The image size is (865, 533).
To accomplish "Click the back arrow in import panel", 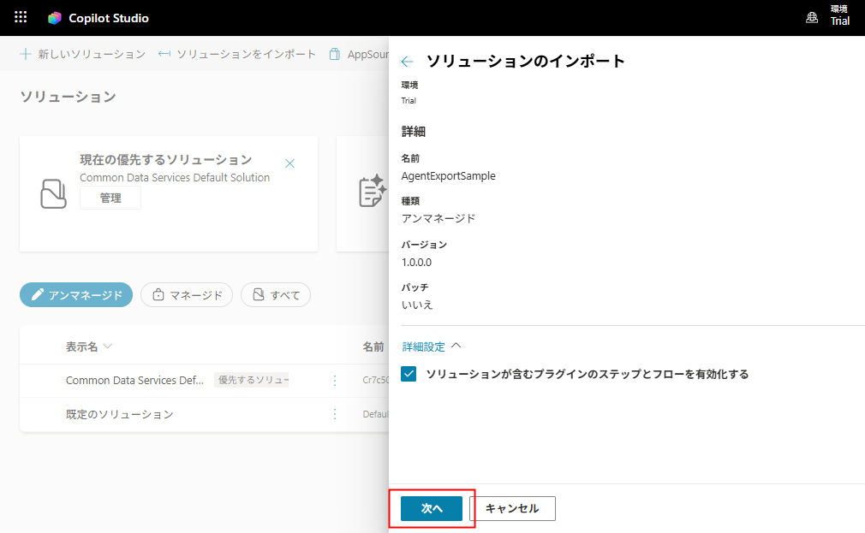I will pyautogui.click(x=408, y=62).
